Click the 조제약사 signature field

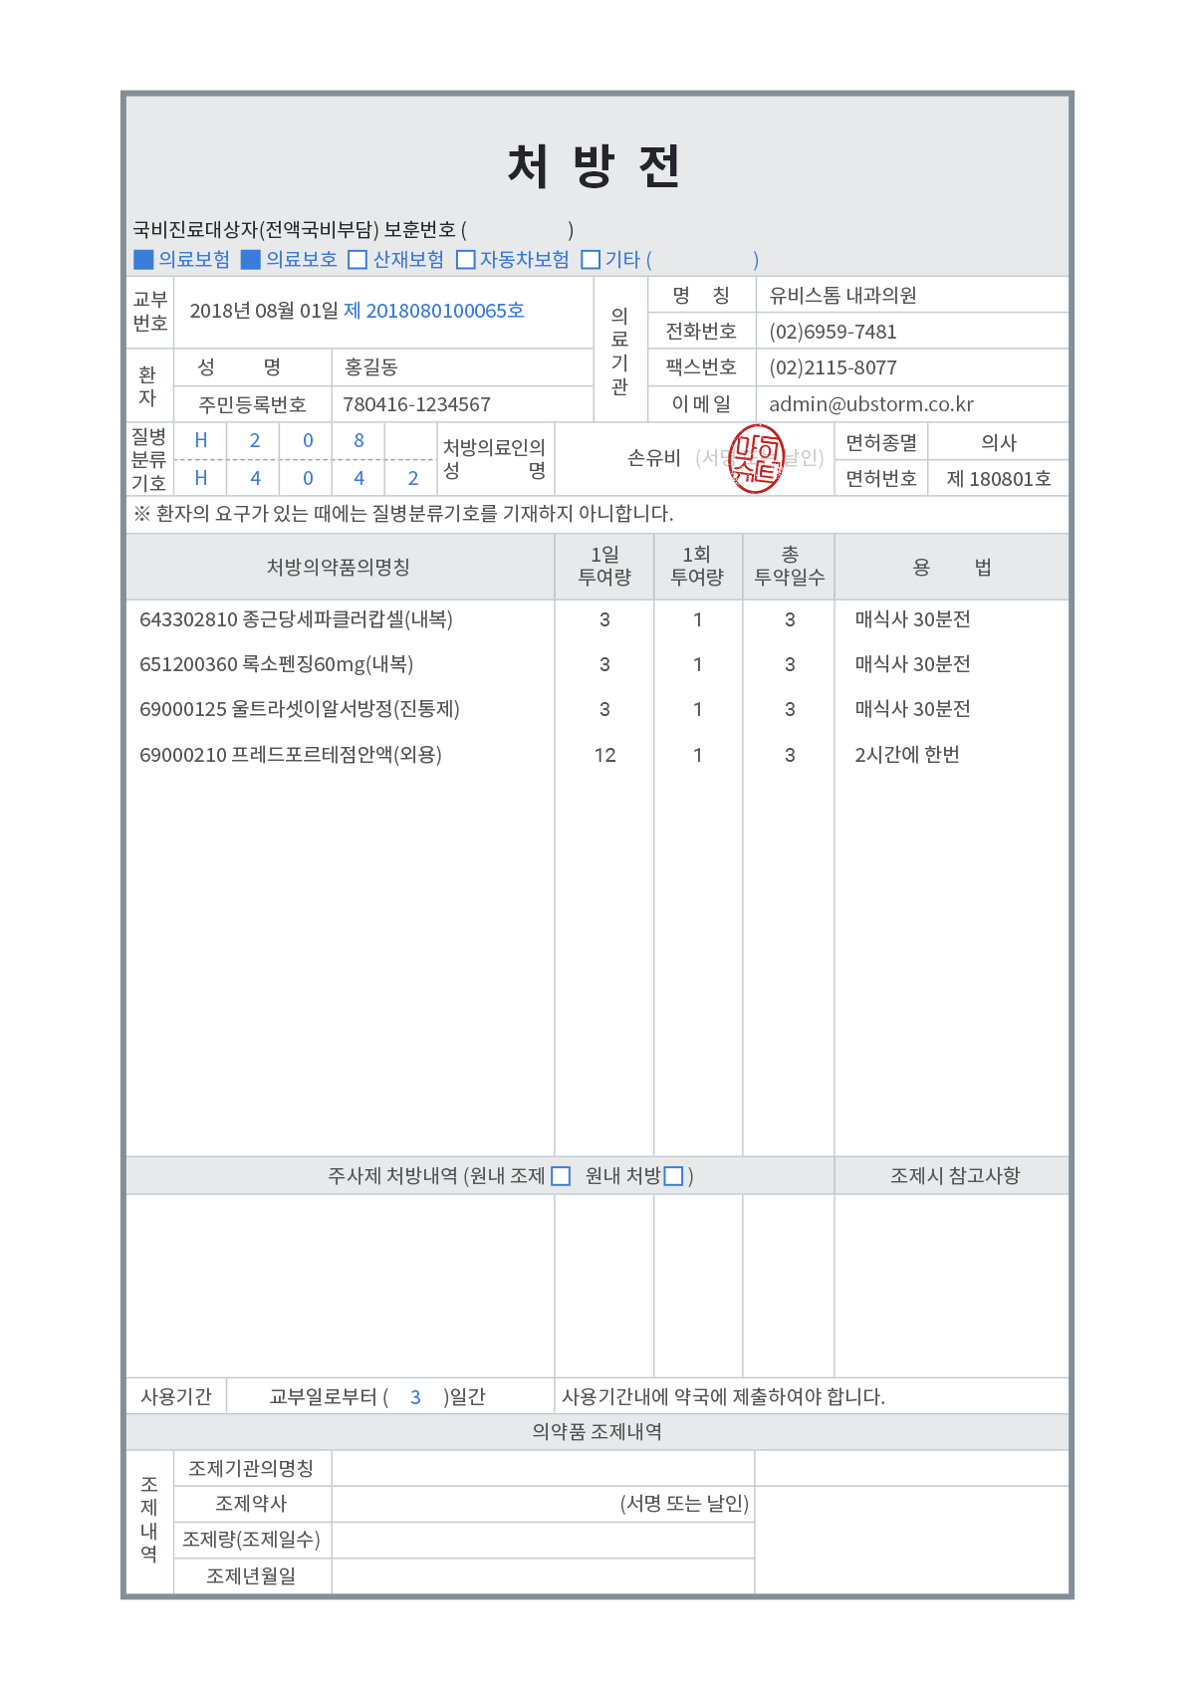(x=543, y=1504)
